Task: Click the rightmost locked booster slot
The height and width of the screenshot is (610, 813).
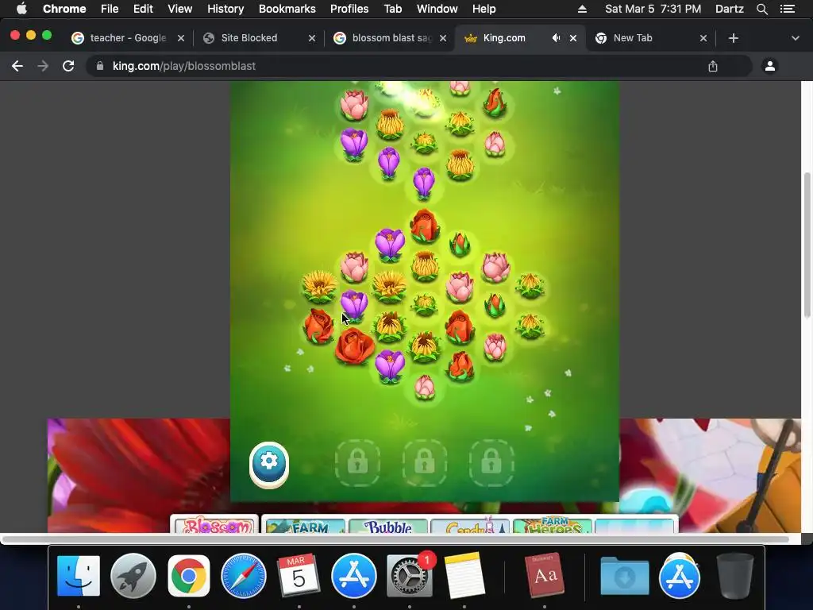Action: pos(491,462)
